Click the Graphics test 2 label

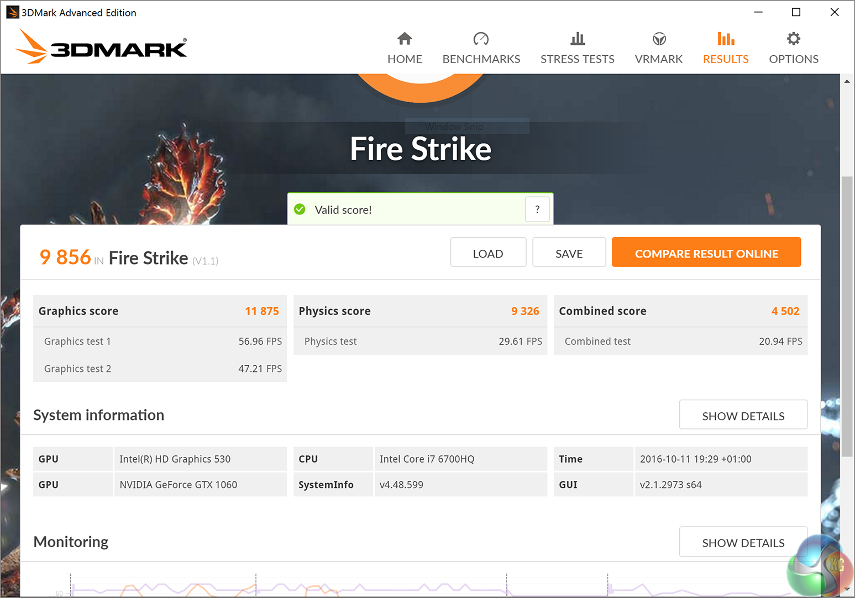click(77, 369)
